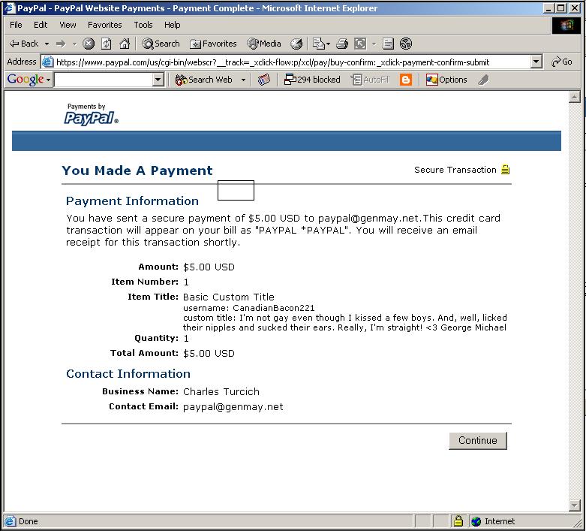Open the Back history dropdown arrow
586x531 pixels.
[x=47, y=44]
